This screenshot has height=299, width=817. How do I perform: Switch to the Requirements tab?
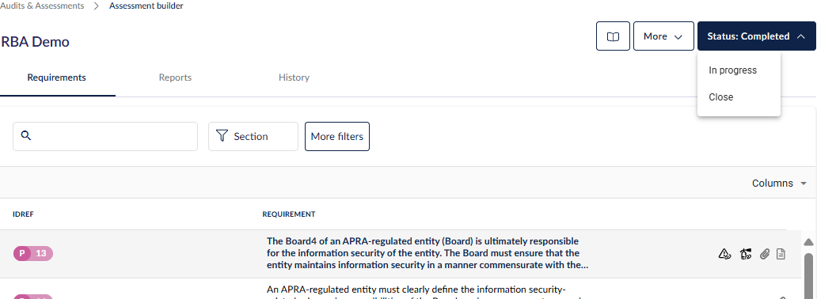tap(57, 78)
